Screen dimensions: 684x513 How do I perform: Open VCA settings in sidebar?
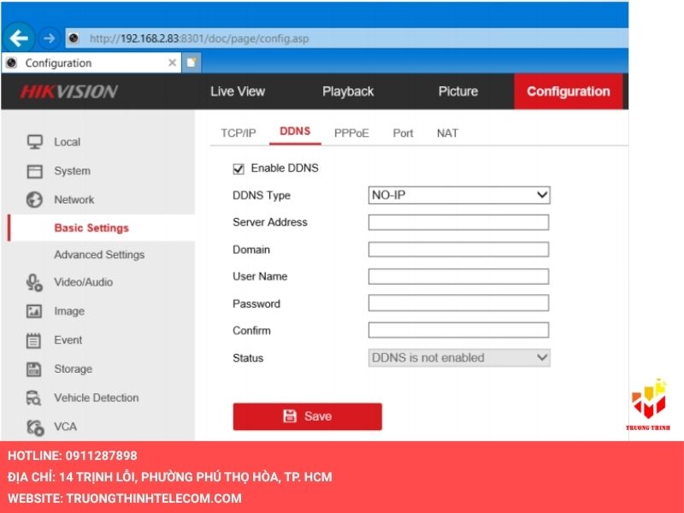(66, 427)
